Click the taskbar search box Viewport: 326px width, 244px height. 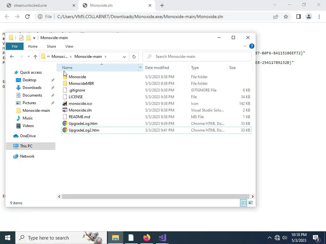coord(61,238)
